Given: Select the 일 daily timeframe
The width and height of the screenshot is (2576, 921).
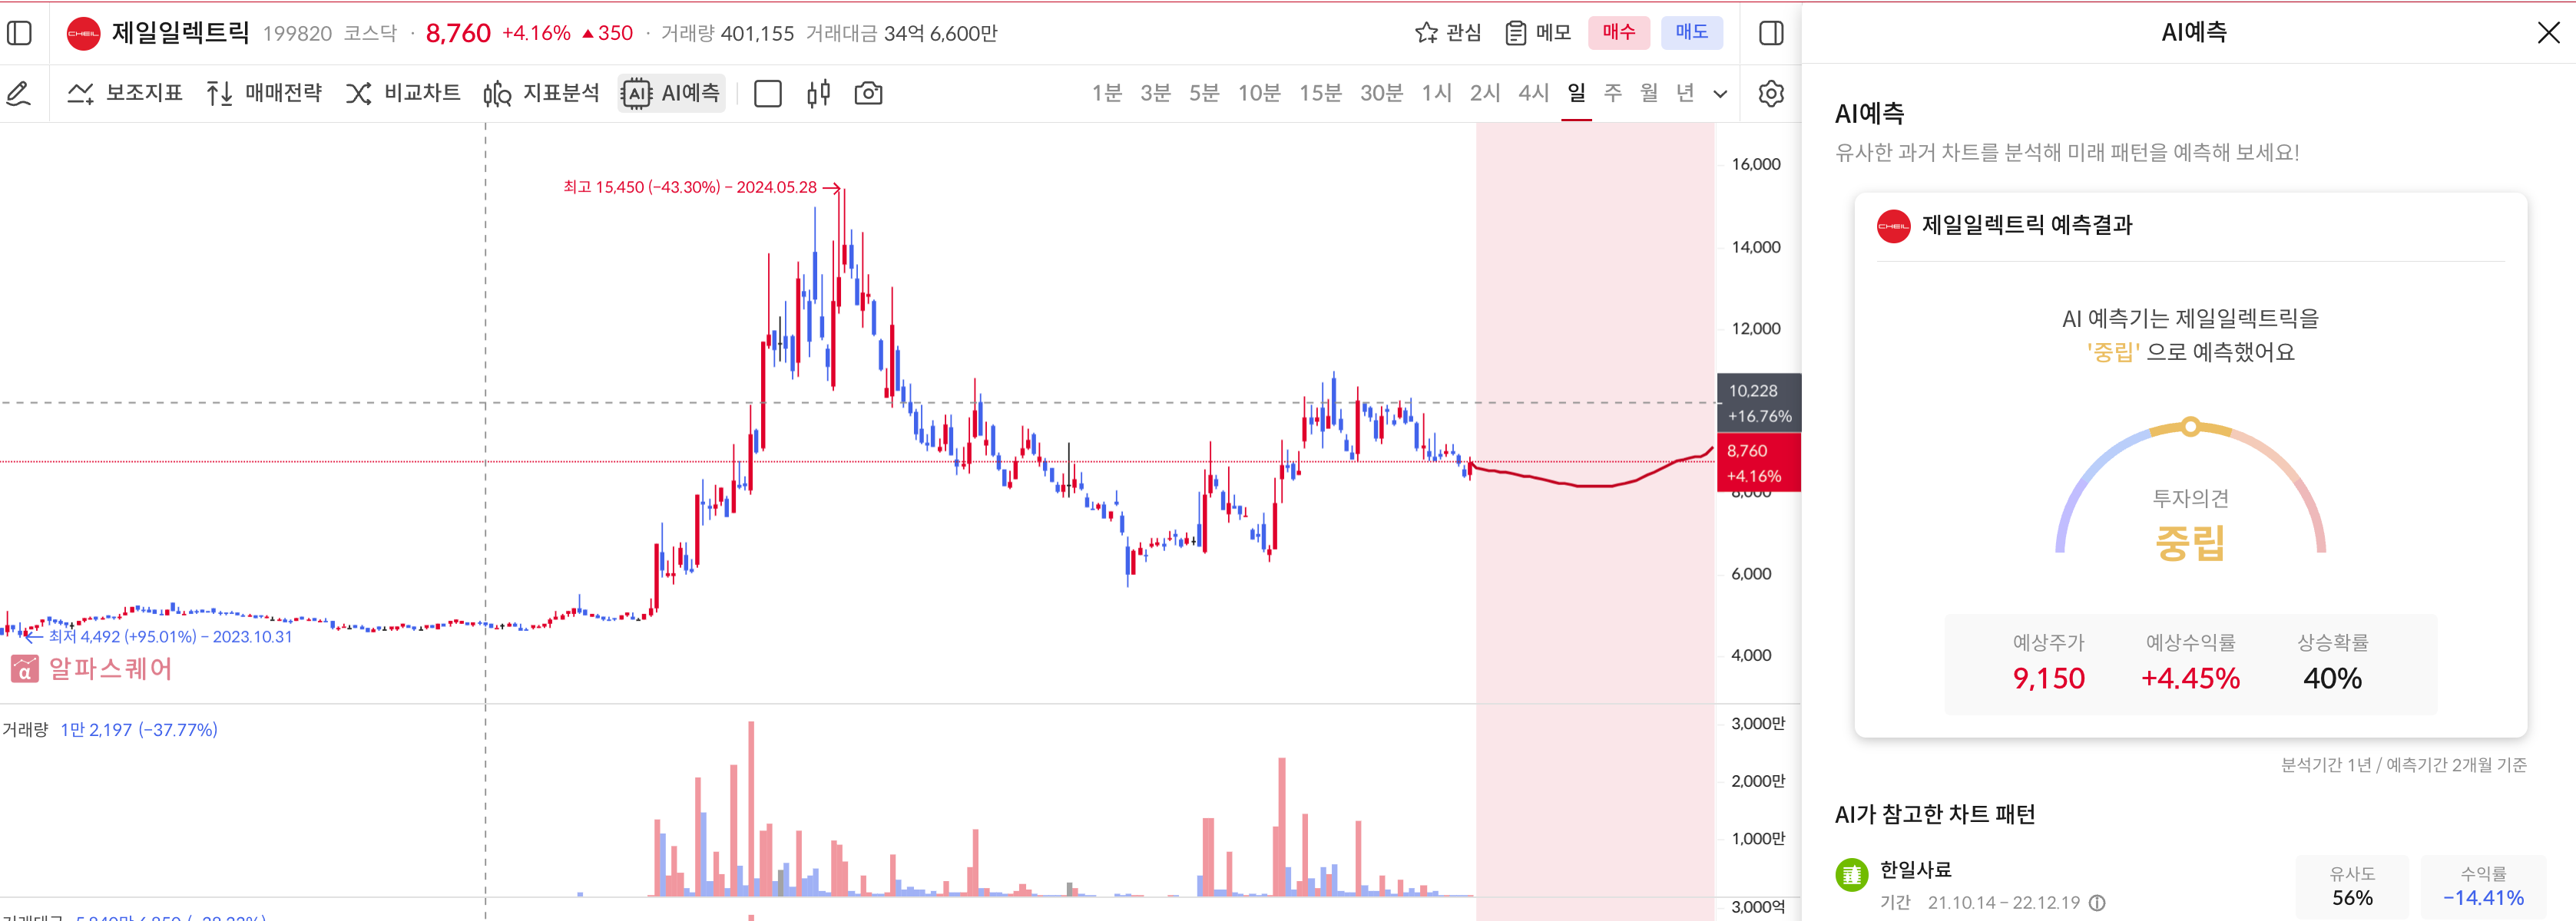Looking at the screenshot, I should tap(1576, 93).
